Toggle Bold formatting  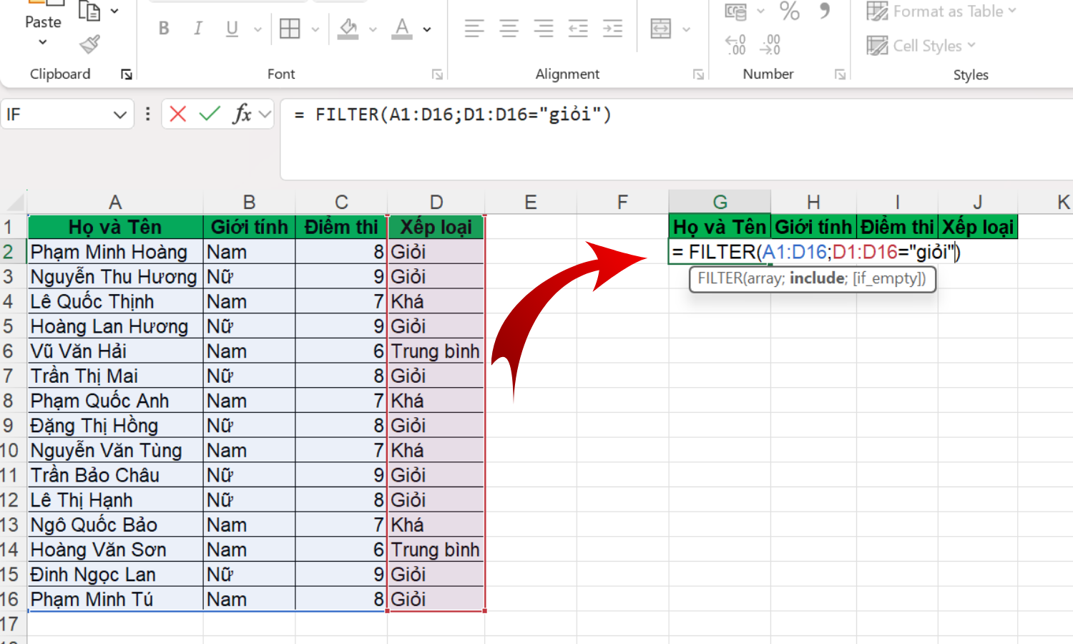pos(164,29)
